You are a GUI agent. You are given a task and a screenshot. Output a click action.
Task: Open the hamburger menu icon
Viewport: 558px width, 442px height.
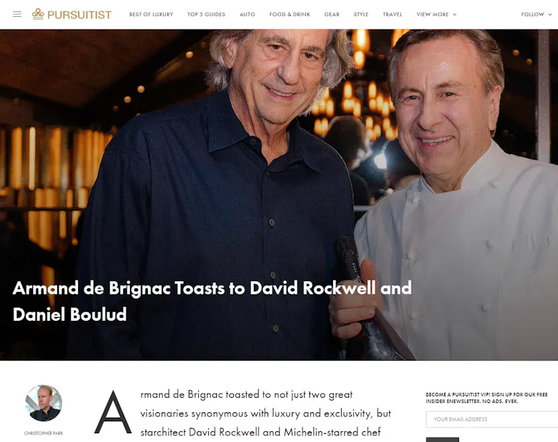coord(17,14)
